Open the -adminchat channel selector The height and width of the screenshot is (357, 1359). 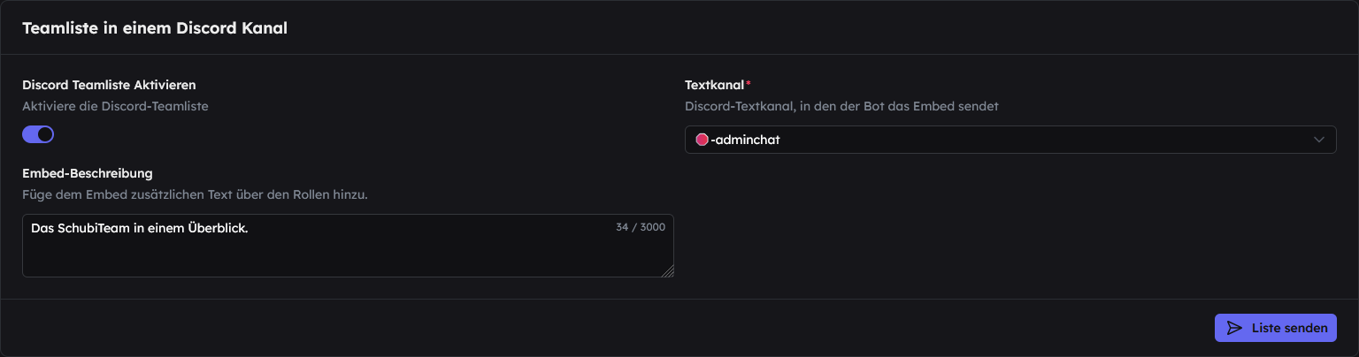click(x=1010, y=140)
